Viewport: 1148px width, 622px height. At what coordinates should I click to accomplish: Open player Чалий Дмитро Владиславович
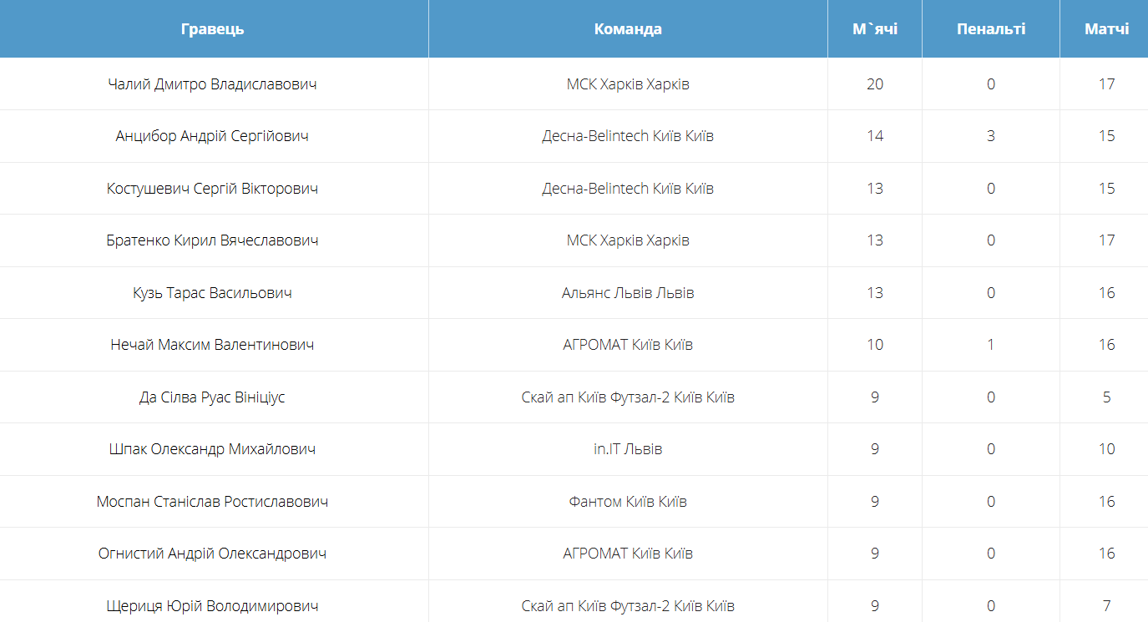[213, 84]
